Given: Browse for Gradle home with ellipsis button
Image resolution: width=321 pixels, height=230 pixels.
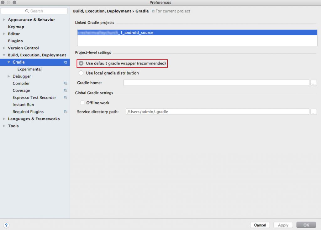Looking at the screenshot, I should 313,83.
